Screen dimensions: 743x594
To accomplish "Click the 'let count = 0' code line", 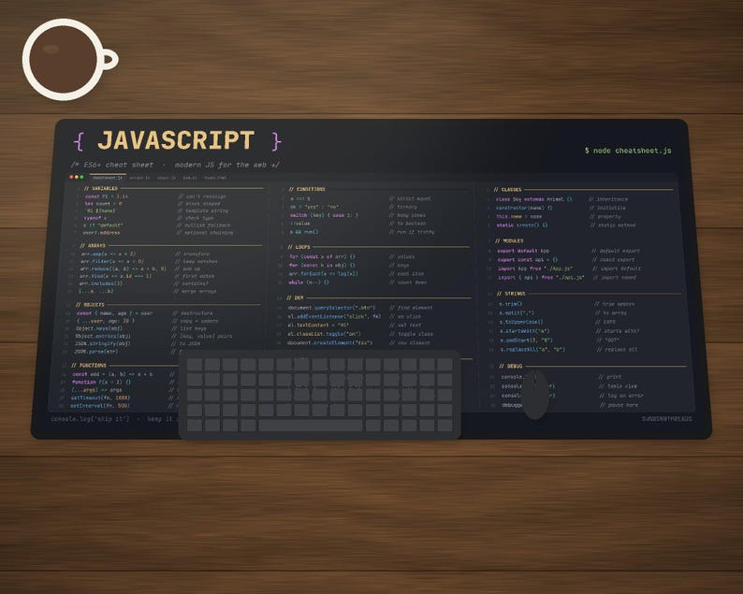I will tap(103, 203).
